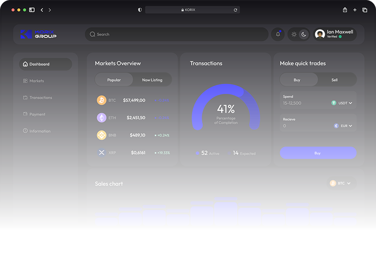Viewport: 376px width, 269px height.
Task: Go forward in the browser
Action: click(50, 10)
